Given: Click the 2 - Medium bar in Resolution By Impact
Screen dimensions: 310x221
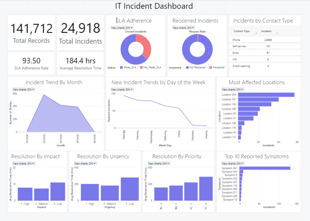Looking at the screenshot, I should [x=41, y=195].
